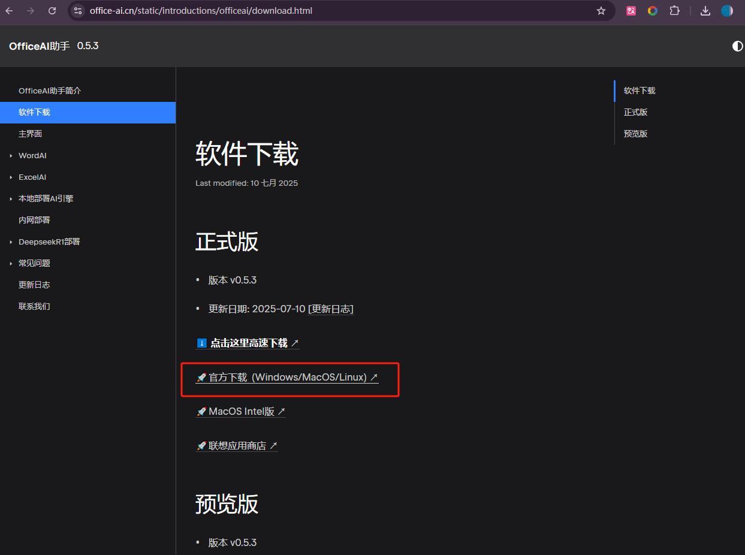This screenshot has height=555, width=745.
Task: Click the 0.5.3 version label in the header
Action: click(88, 46)
